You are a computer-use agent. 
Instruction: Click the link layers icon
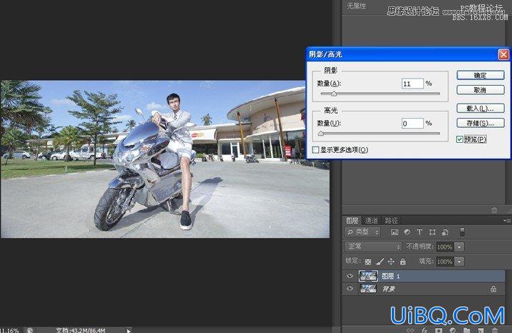pos(410,330)
